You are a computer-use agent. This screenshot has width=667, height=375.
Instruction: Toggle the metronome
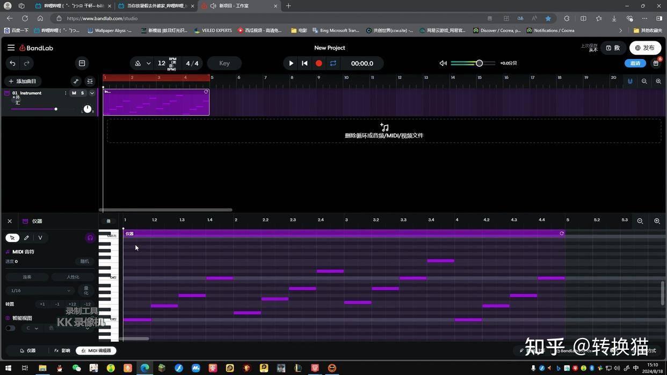[138, 63]
